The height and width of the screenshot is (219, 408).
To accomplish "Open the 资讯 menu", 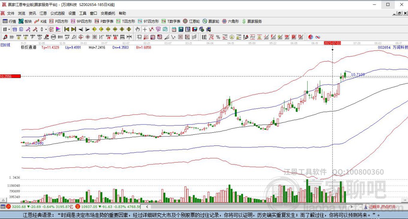I will pyautogui.click(x=32, y=13).
